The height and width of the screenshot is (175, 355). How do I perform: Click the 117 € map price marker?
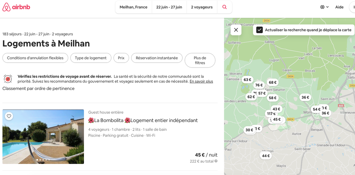pos(271,114)
